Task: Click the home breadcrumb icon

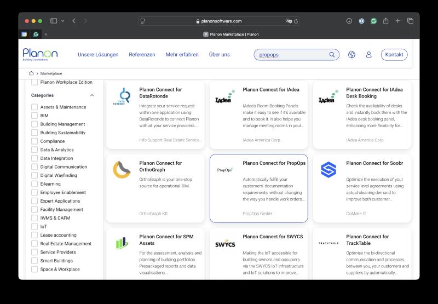Action: pos(31,73)
